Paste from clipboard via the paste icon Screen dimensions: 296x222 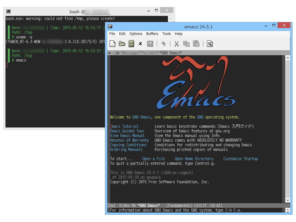[196, 43]
